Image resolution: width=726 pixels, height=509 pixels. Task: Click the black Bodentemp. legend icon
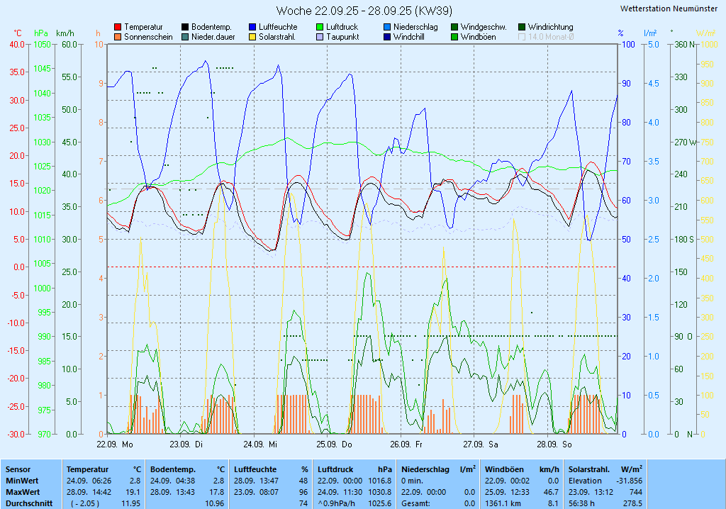185,27
